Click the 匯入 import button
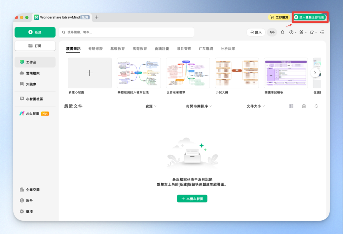343x234 pixels. tap(256, 32)
